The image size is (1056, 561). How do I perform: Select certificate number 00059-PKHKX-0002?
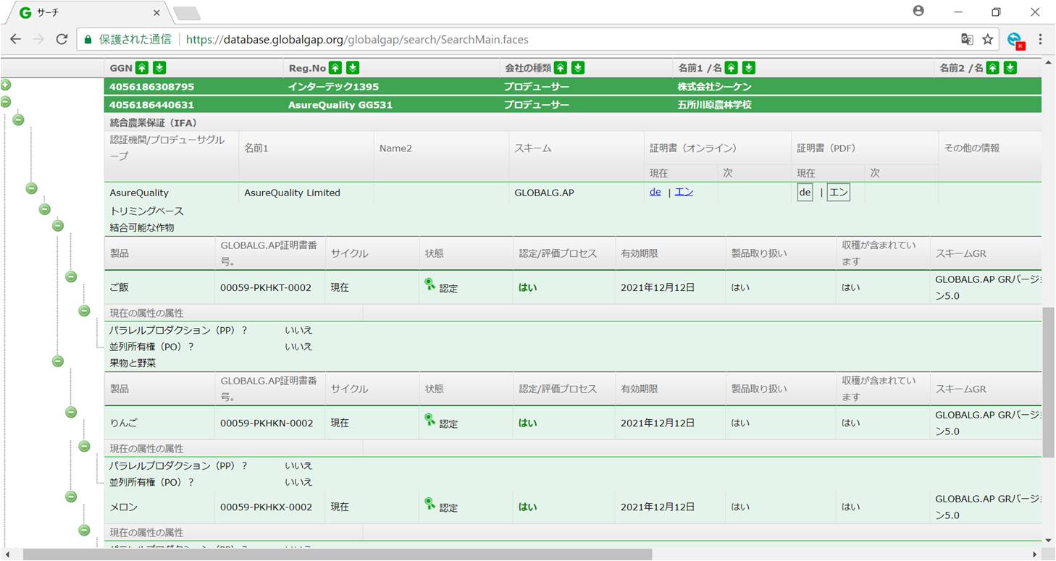point(266,507)
